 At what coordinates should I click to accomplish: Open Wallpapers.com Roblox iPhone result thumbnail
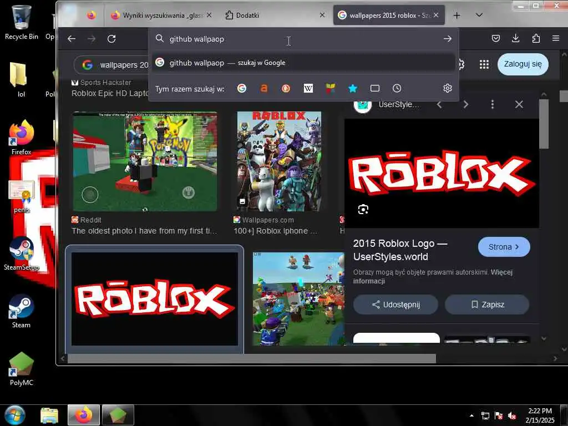(x=279, y=161)
